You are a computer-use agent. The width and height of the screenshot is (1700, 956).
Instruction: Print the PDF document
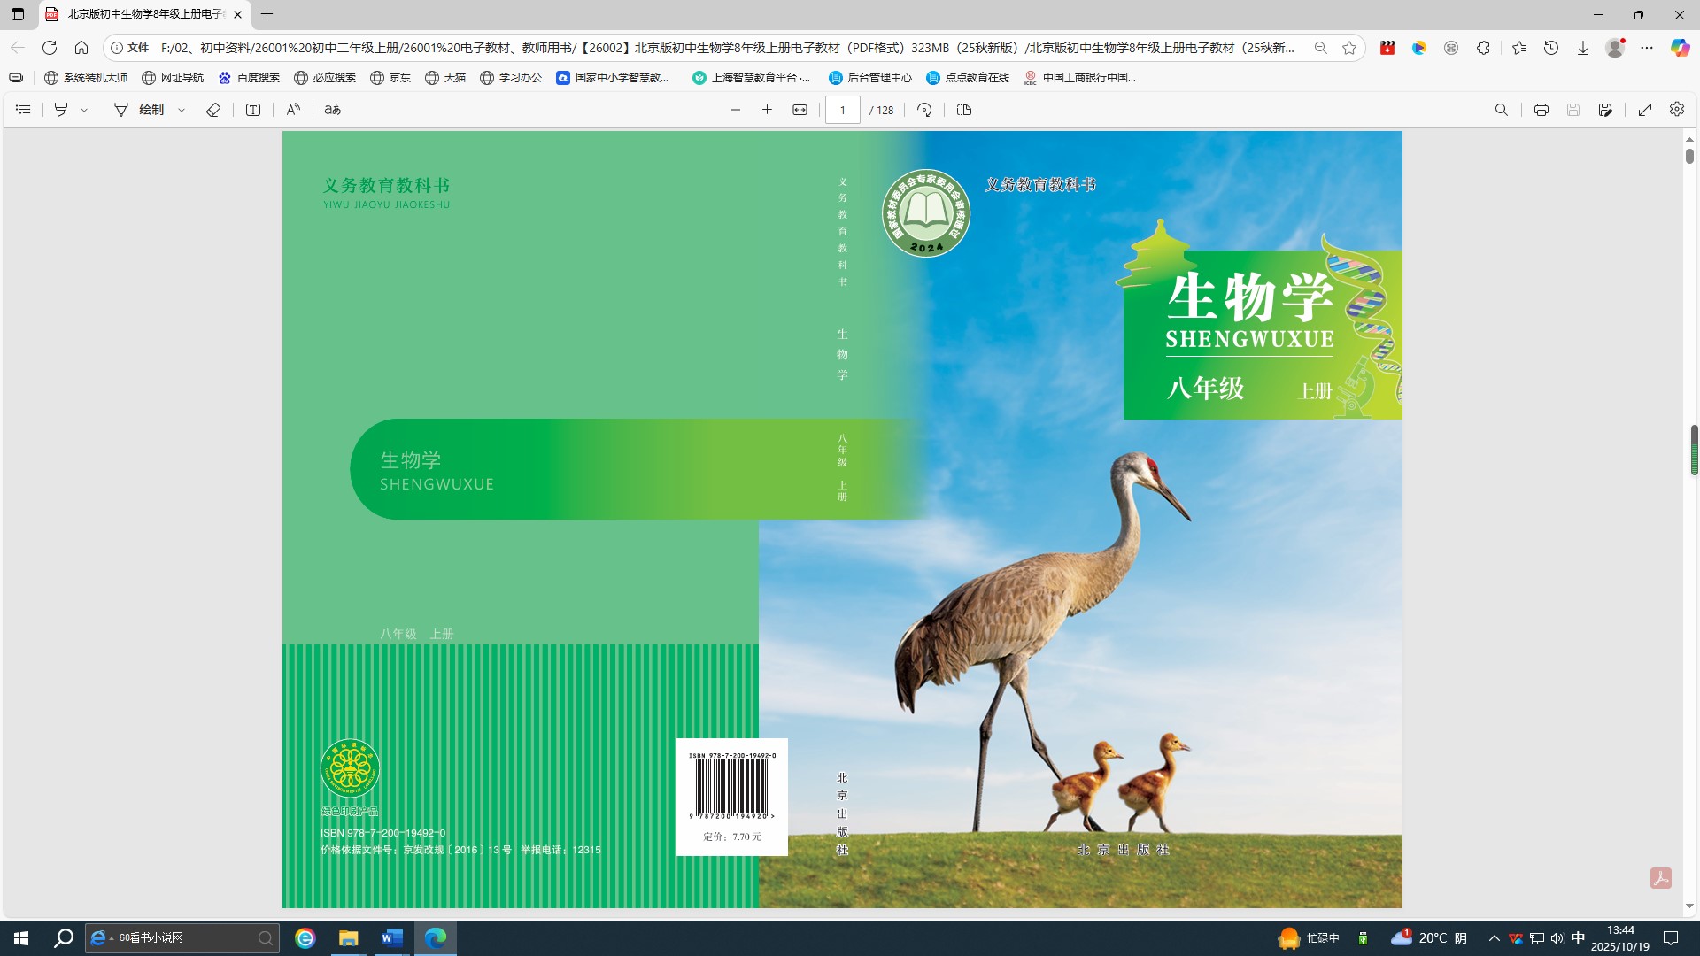coord(1541,110)
